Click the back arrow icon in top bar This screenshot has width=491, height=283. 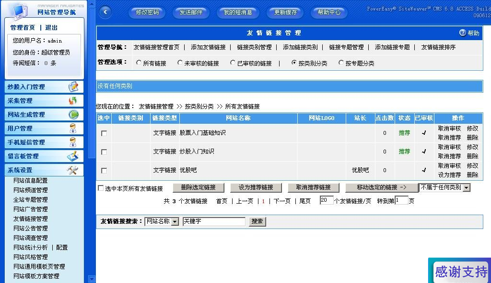(105, 12)
